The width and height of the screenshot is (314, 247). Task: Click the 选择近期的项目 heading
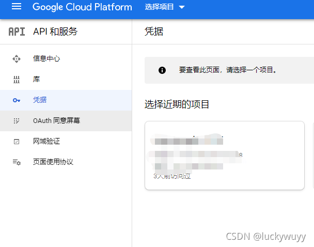click(177, 104)
